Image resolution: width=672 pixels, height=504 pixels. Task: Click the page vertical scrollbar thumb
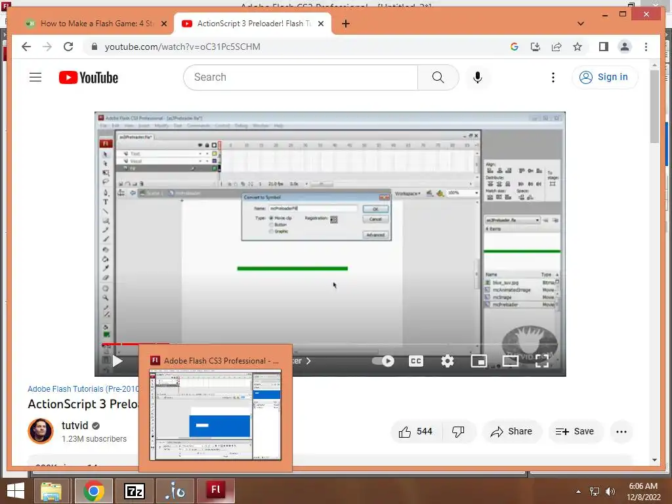[654, 106]
